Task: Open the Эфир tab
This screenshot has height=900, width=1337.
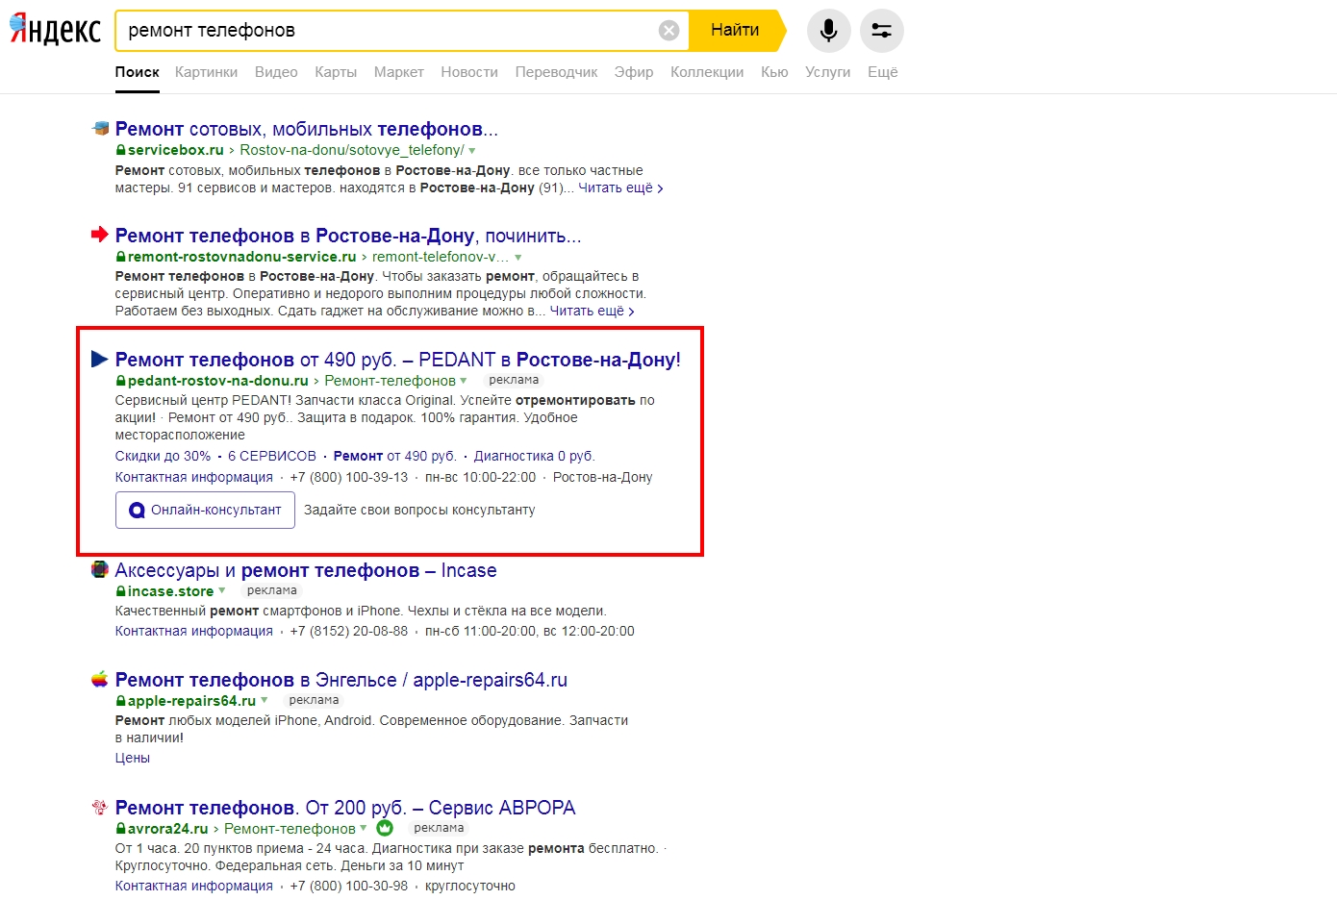Action: click(634, 72)
